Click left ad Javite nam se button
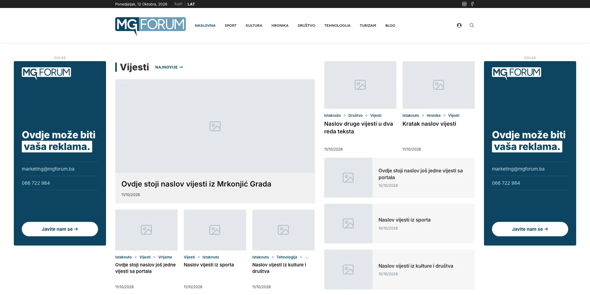The width and height of the screenshot is (590, 295). [60, 229]
